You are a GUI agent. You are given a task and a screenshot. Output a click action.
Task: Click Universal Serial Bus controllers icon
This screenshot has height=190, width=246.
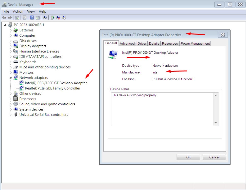pyautogui.click(x=16, y=115)
